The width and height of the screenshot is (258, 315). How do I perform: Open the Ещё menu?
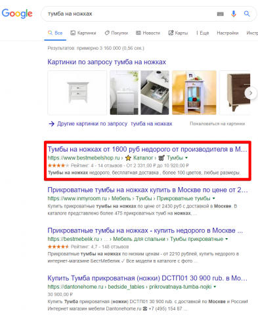203,33
